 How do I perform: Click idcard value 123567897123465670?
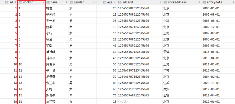pos(133,71)
